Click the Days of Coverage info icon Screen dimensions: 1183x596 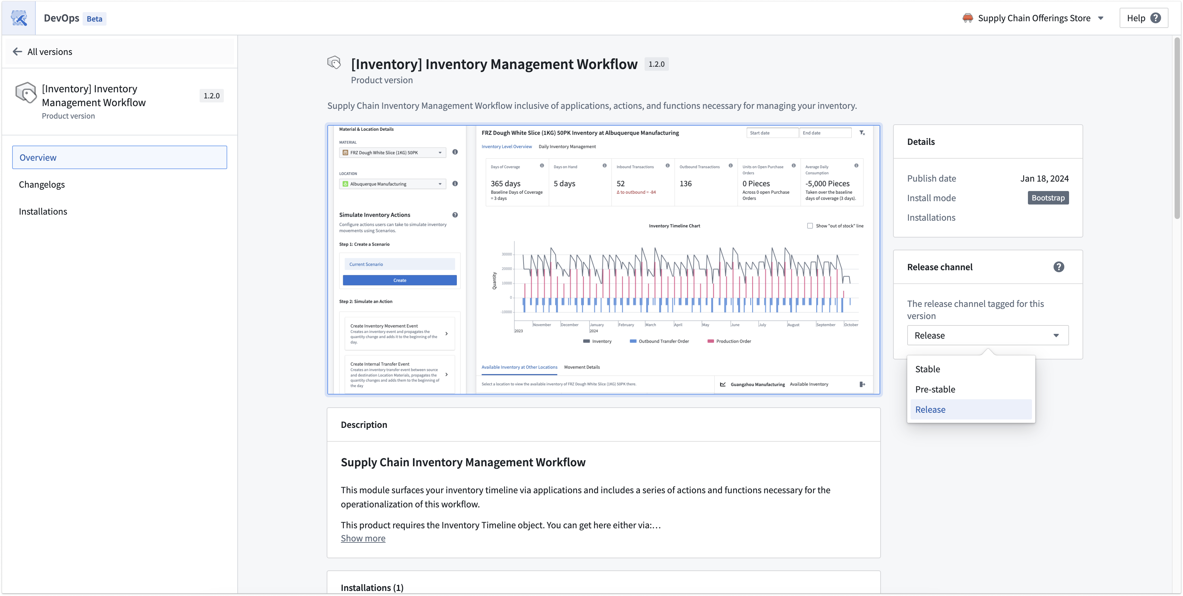(x=541, y=166)
